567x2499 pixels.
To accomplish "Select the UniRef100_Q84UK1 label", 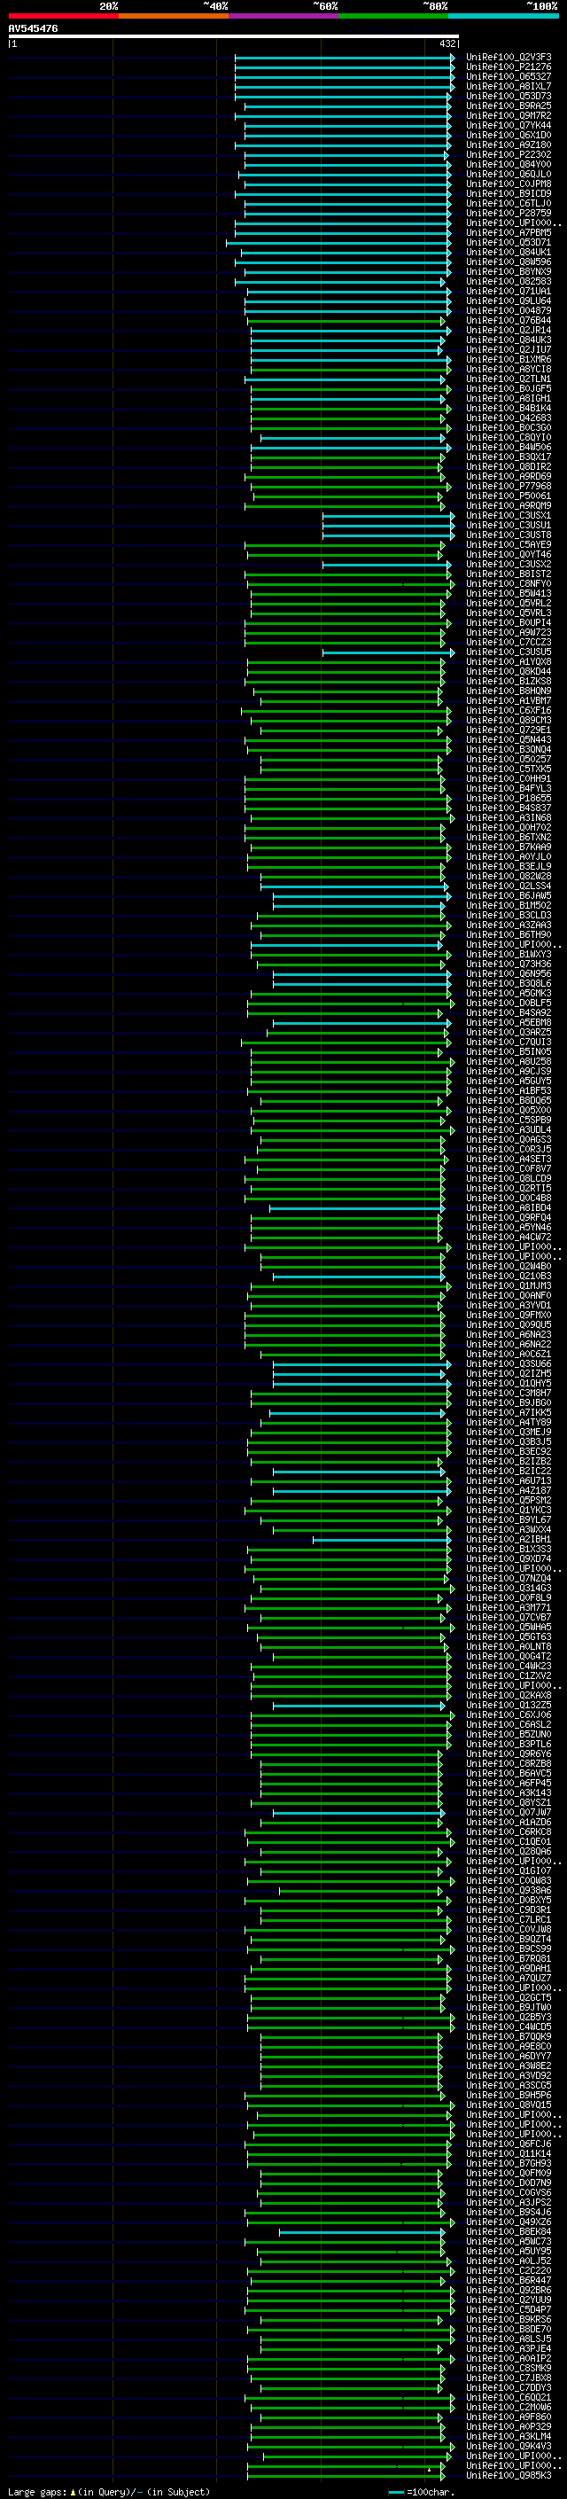I will 509,253.
